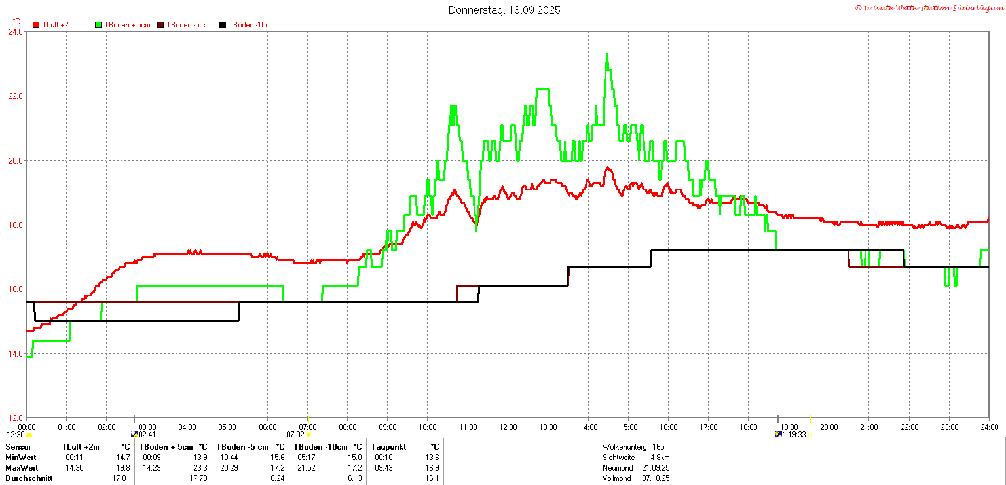Click the Donnerstag, 18.09.2025 date title

pyautogui.click(x=504, y=10)
